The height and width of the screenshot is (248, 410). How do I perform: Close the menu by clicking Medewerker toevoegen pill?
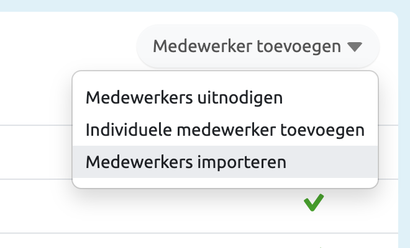coord(257,46)
